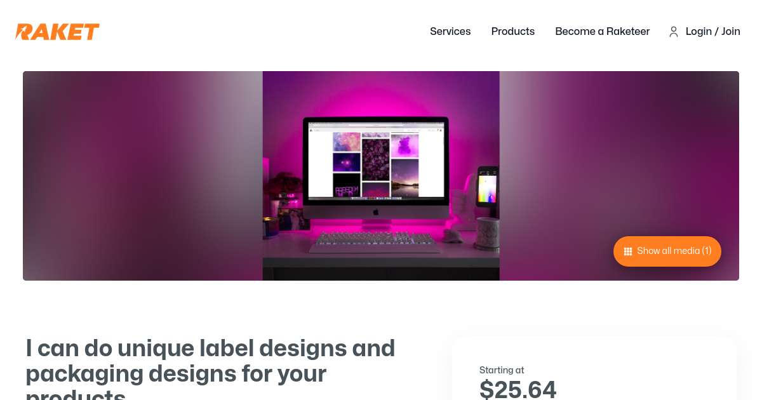Click the $25.64 price

point(518,389)
